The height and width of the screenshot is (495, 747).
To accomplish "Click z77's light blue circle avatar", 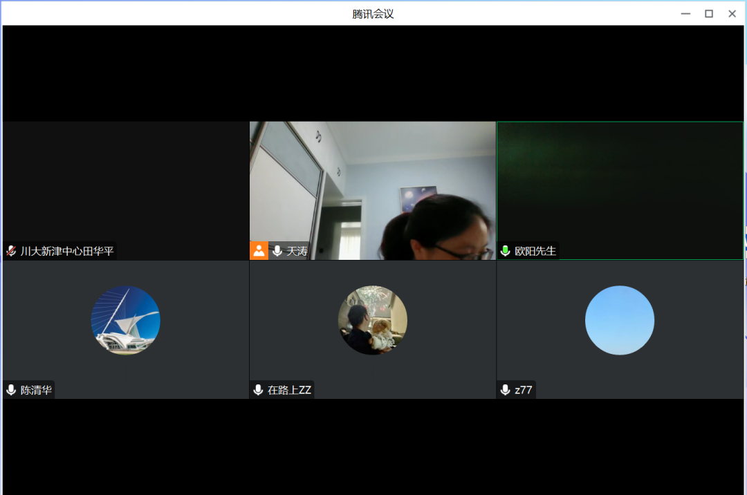I will pos(620,321).
